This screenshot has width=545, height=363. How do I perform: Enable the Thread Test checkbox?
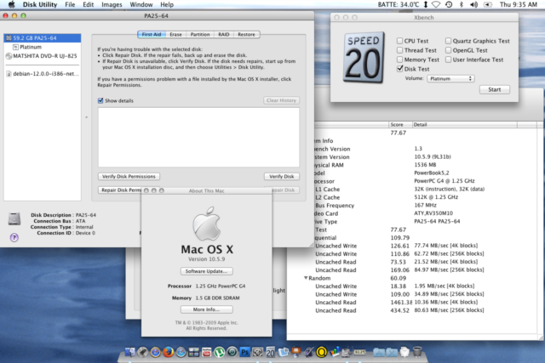click(x=399, y=50)
